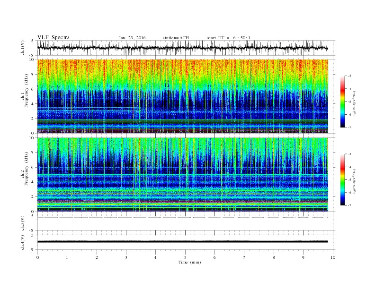Click the ch.1 voltage waveform trace panel
Image resolution: width=375 pixels, height=289 pixels.
coord(186,48)
